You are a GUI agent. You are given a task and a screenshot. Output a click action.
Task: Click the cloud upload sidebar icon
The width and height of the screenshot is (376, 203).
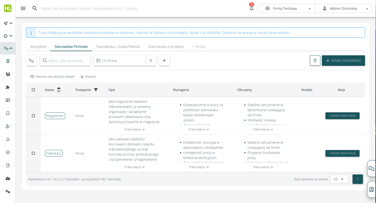coord(8,178)
